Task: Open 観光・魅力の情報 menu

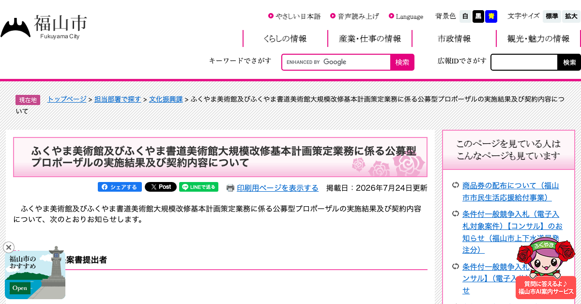Action: [x=538, y=39]
